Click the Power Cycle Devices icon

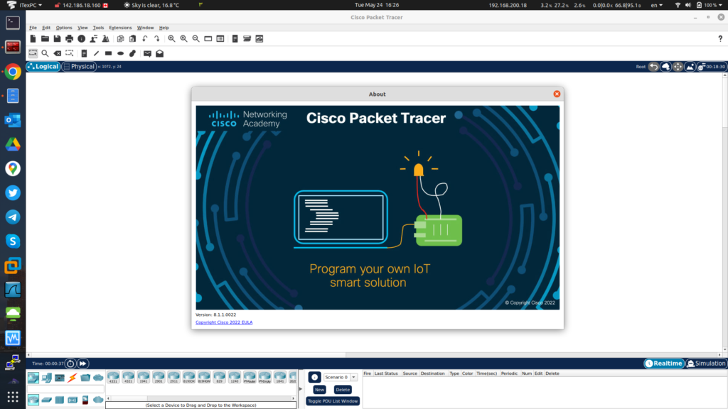click(x=70, y=364)
